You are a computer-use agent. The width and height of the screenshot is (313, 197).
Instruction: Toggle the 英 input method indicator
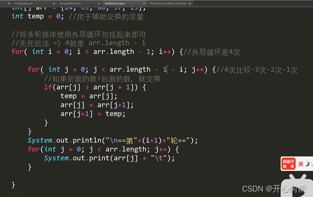pos(301,164)
